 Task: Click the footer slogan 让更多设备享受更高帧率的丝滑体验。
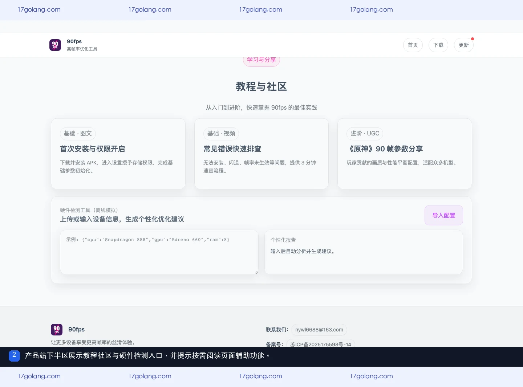pos(94,342)
